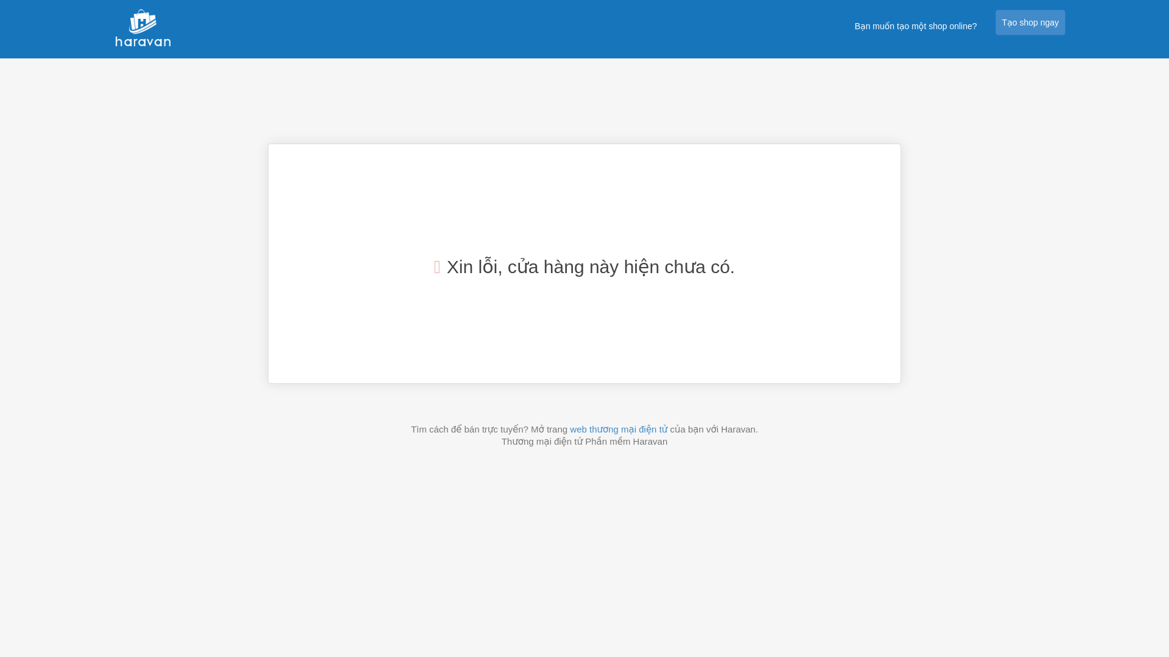The image size is (1169, 657).
Task: Click the red error icon beside 'Xin lỗi'
Action: (437, 267)
